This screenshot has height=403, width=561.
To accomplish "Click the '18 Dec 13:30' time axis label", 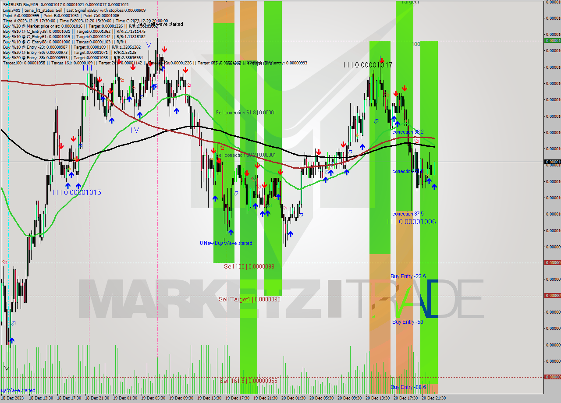I will [42, 398].
